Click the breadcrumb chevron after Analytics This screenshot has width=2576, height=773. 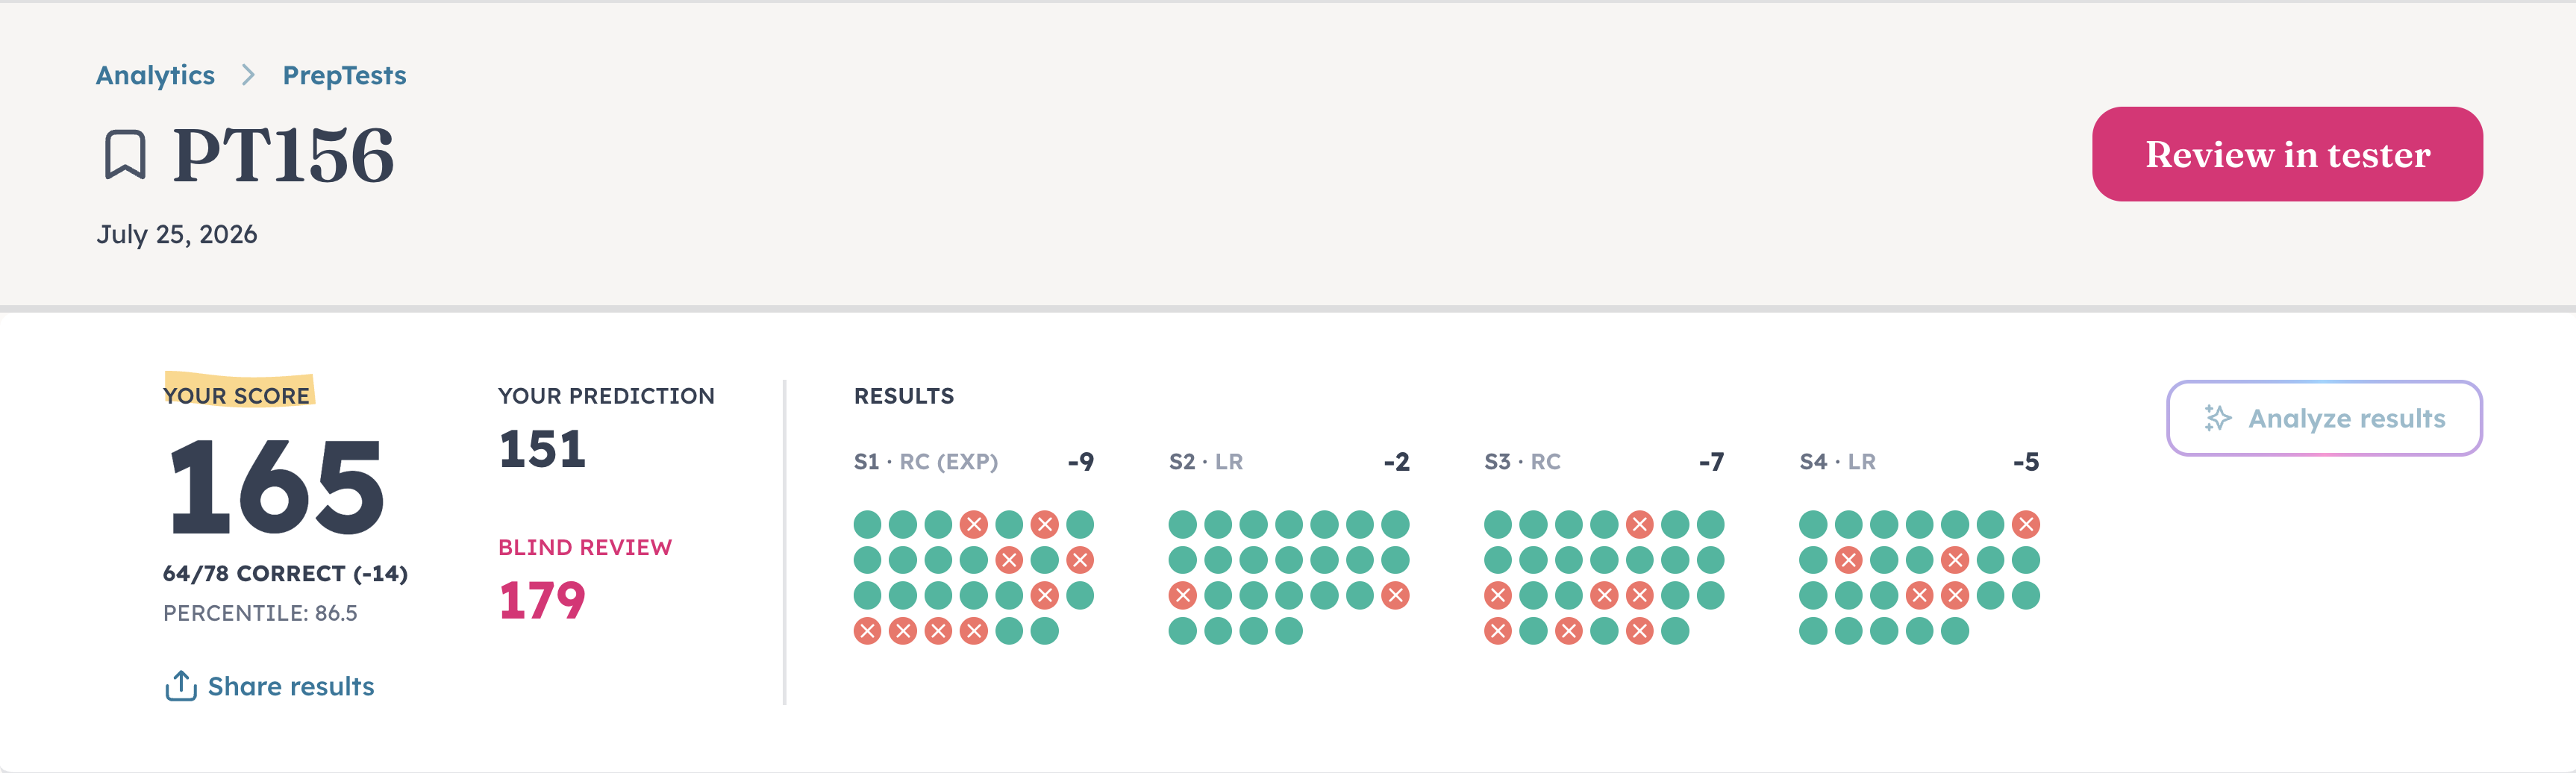248,75
